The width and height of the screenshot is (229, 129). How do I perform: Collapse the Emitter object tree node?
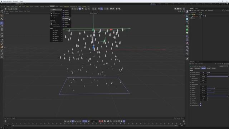coord(190,14)
